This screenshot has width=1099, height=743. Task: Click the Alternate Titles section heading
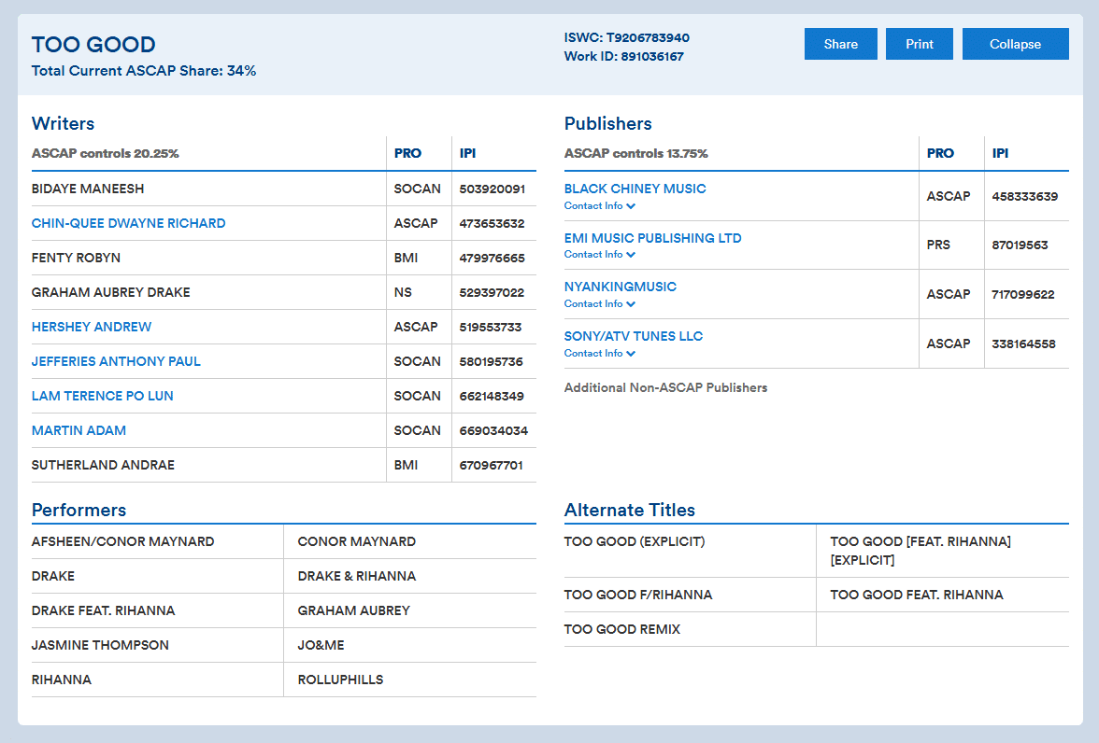(630, 510)
